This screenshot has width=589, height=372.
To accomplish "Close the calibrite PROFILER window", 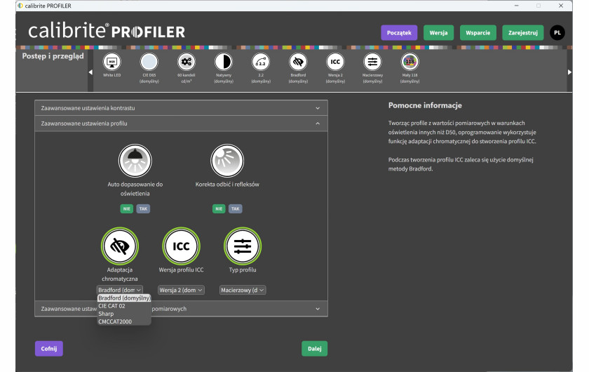I will (x=560, y=6).
